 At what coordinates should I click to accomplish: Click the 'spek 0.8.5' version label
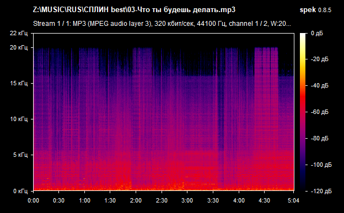coord(315,10)
